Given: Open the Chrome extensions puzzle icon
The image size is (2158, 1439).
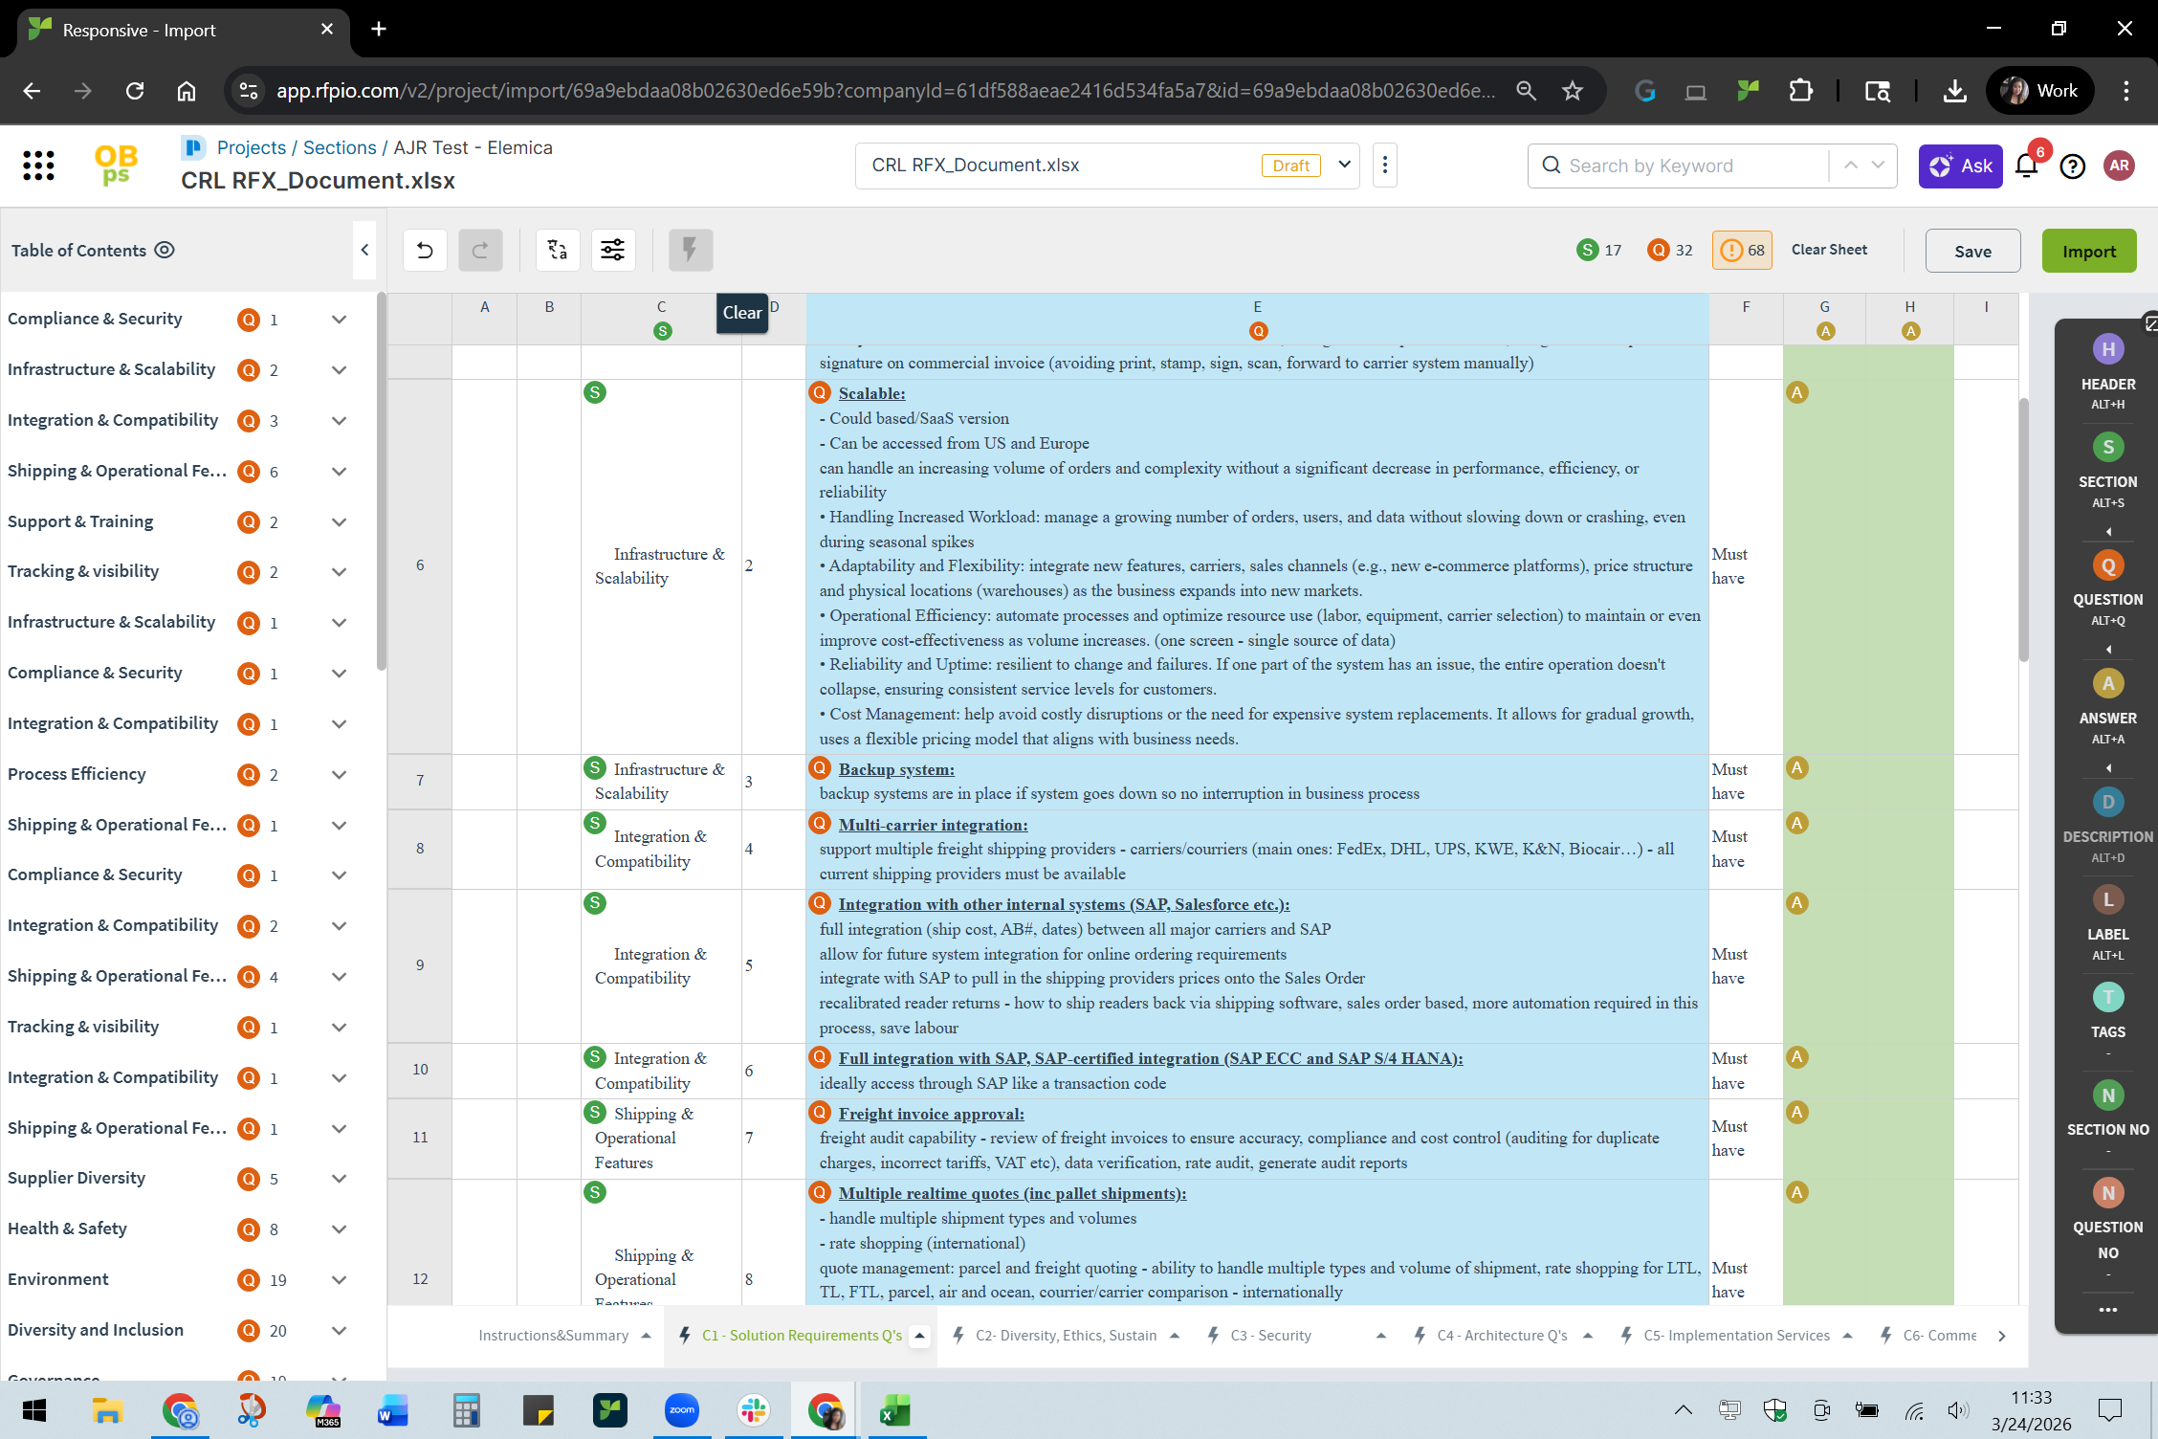Looking at the screenshot, I should 1800,91.
